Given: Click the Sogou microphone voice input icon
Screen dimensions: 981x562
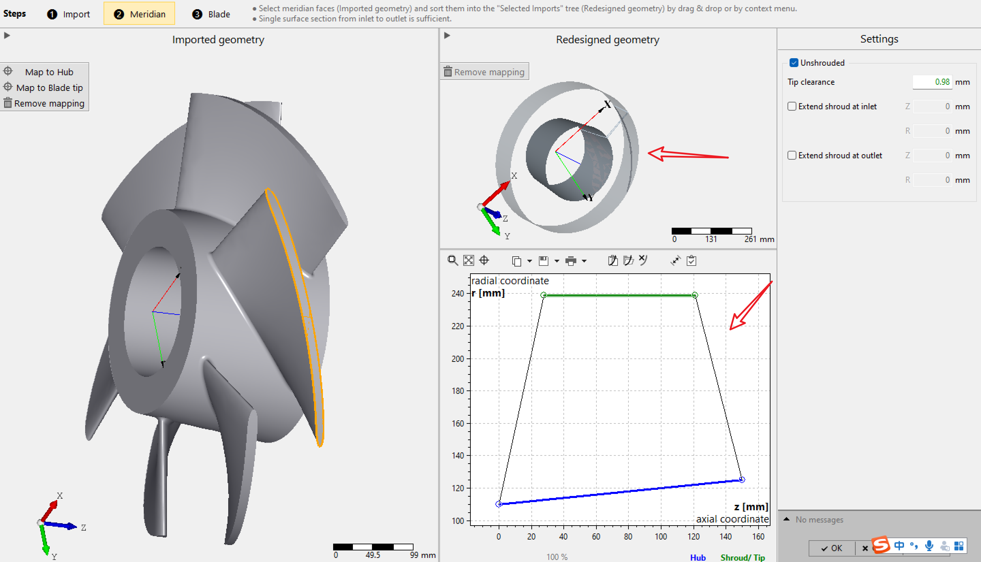Looking at the screenshot, I should tap(929, 546).
